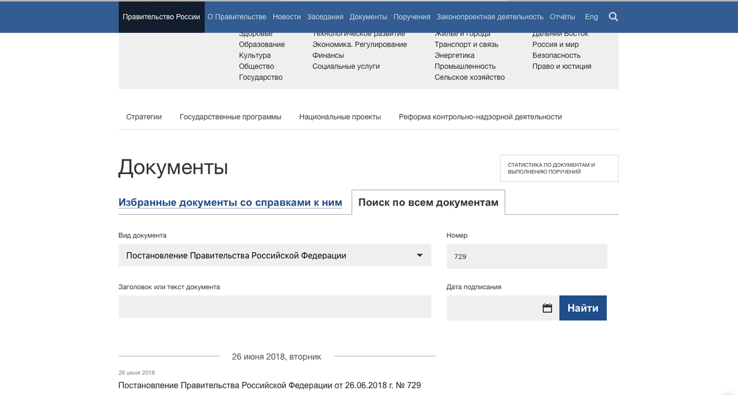The image size is (738, 395).
Task: Open the Образование topic
Action: pos(262,44)
